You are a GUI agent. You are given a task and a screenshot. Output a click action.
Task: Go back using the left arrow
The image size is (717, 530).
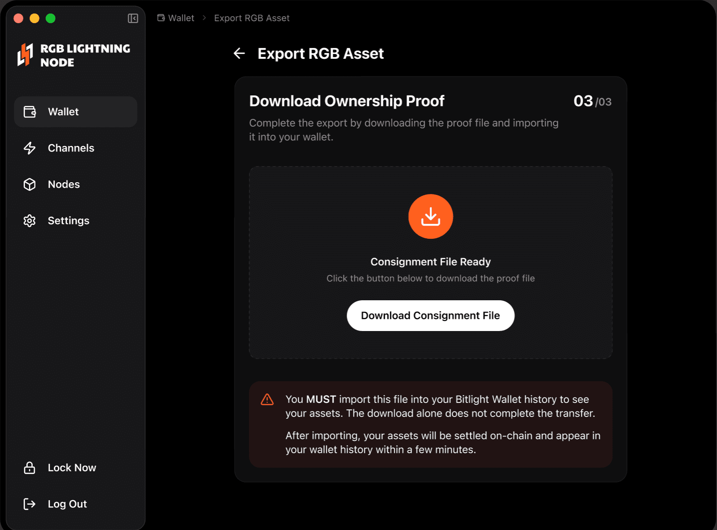click(239, 53)
